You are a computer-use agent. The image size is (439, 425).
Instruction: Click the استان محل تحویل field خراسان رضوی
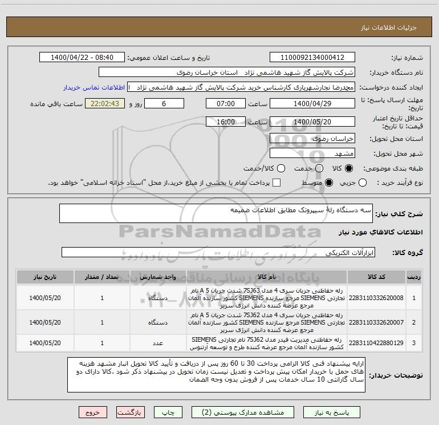pos(312,138)
